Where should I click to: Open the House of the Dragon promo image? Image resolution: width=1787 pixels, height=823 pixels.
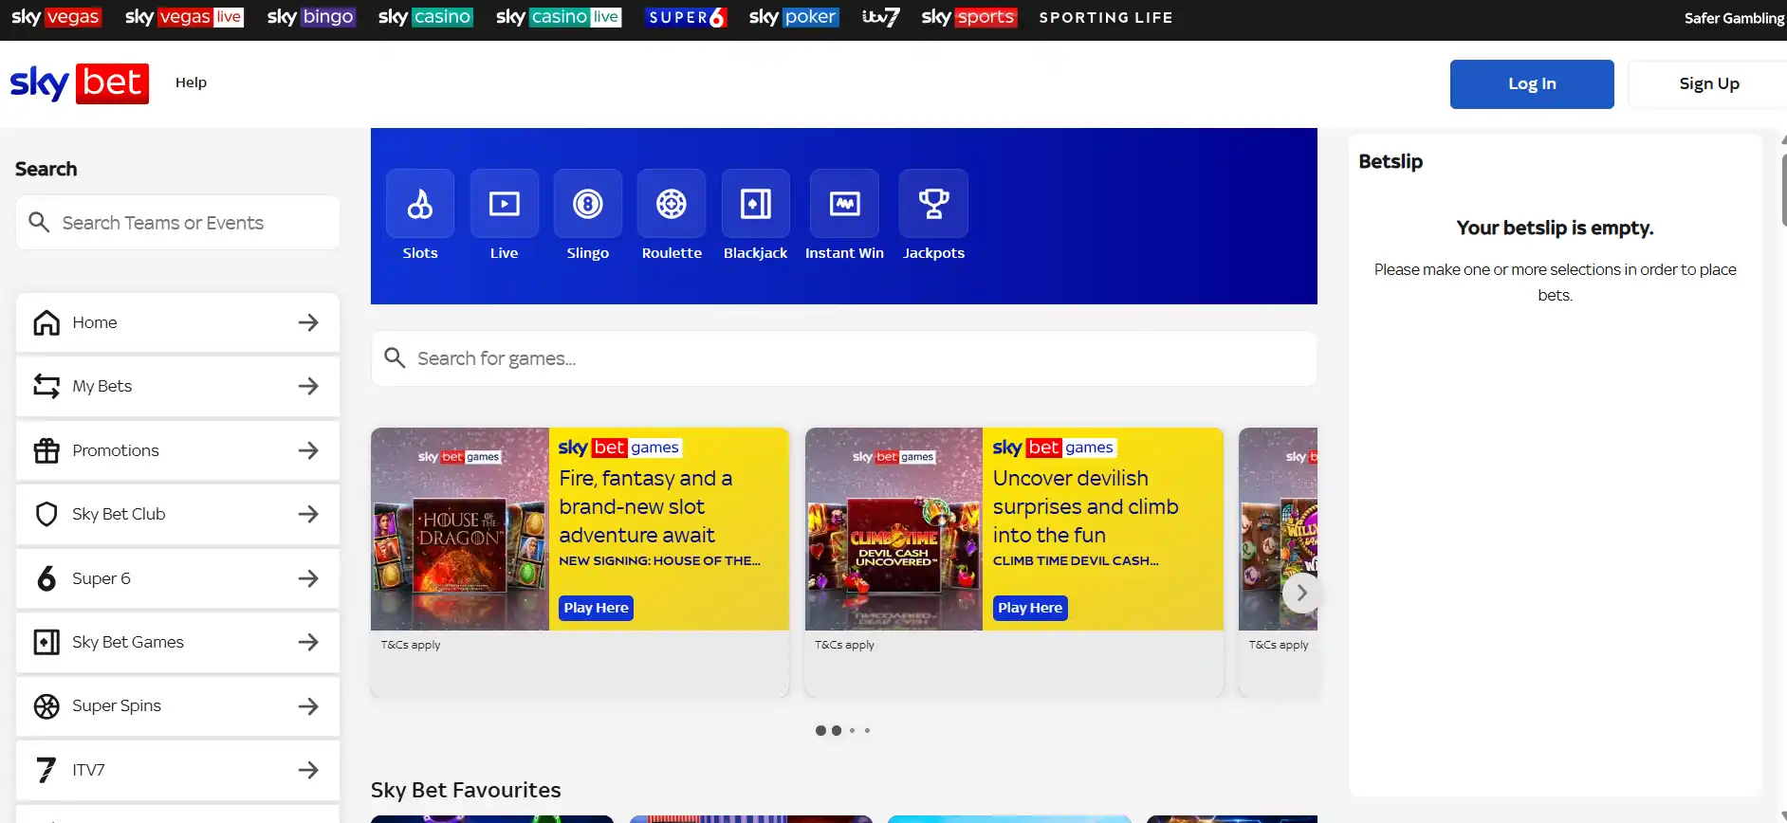point(460,529)
